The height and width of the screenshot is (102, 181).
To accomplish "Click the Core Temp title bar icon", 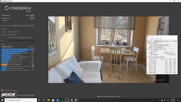I will click(148, 37).
